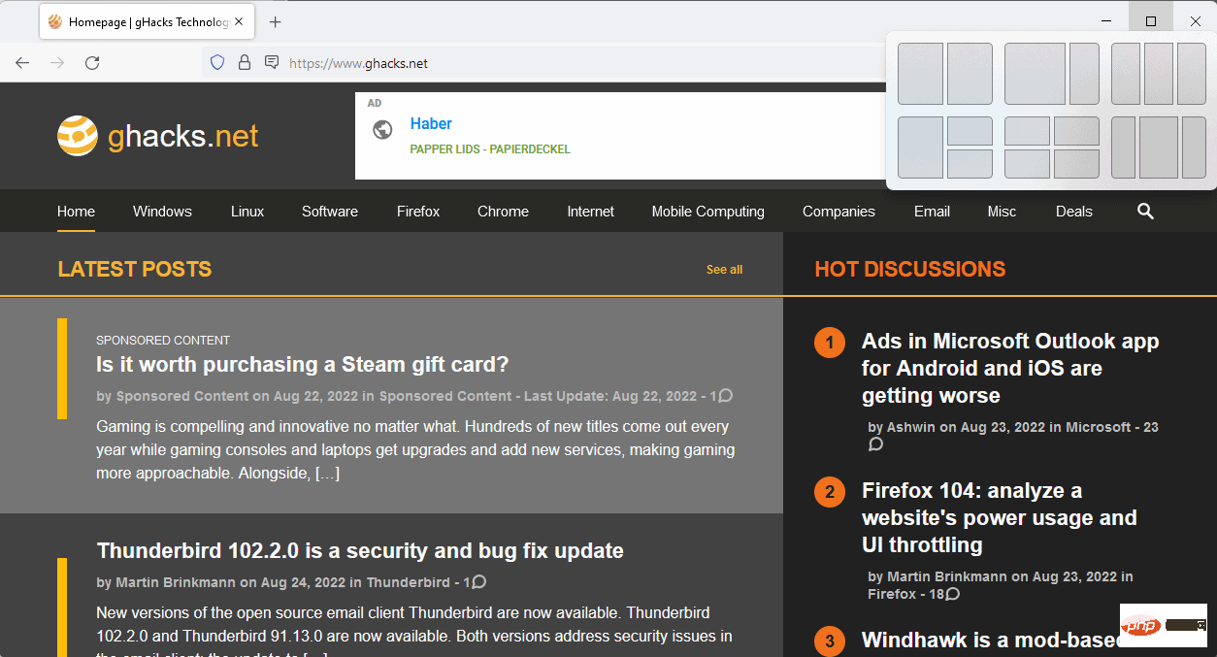The width and height of the screenshot is (1217, 657).
Task: Click See all latest posts link
Action: point(724,270)
